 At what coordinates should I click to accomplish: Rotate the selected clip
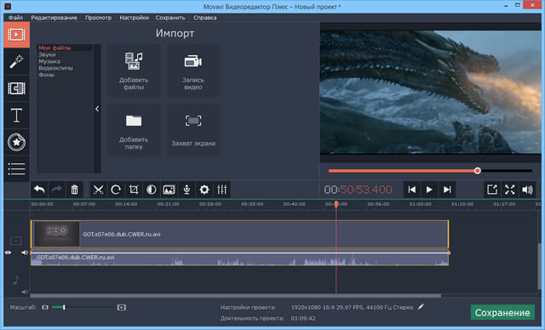116,190
